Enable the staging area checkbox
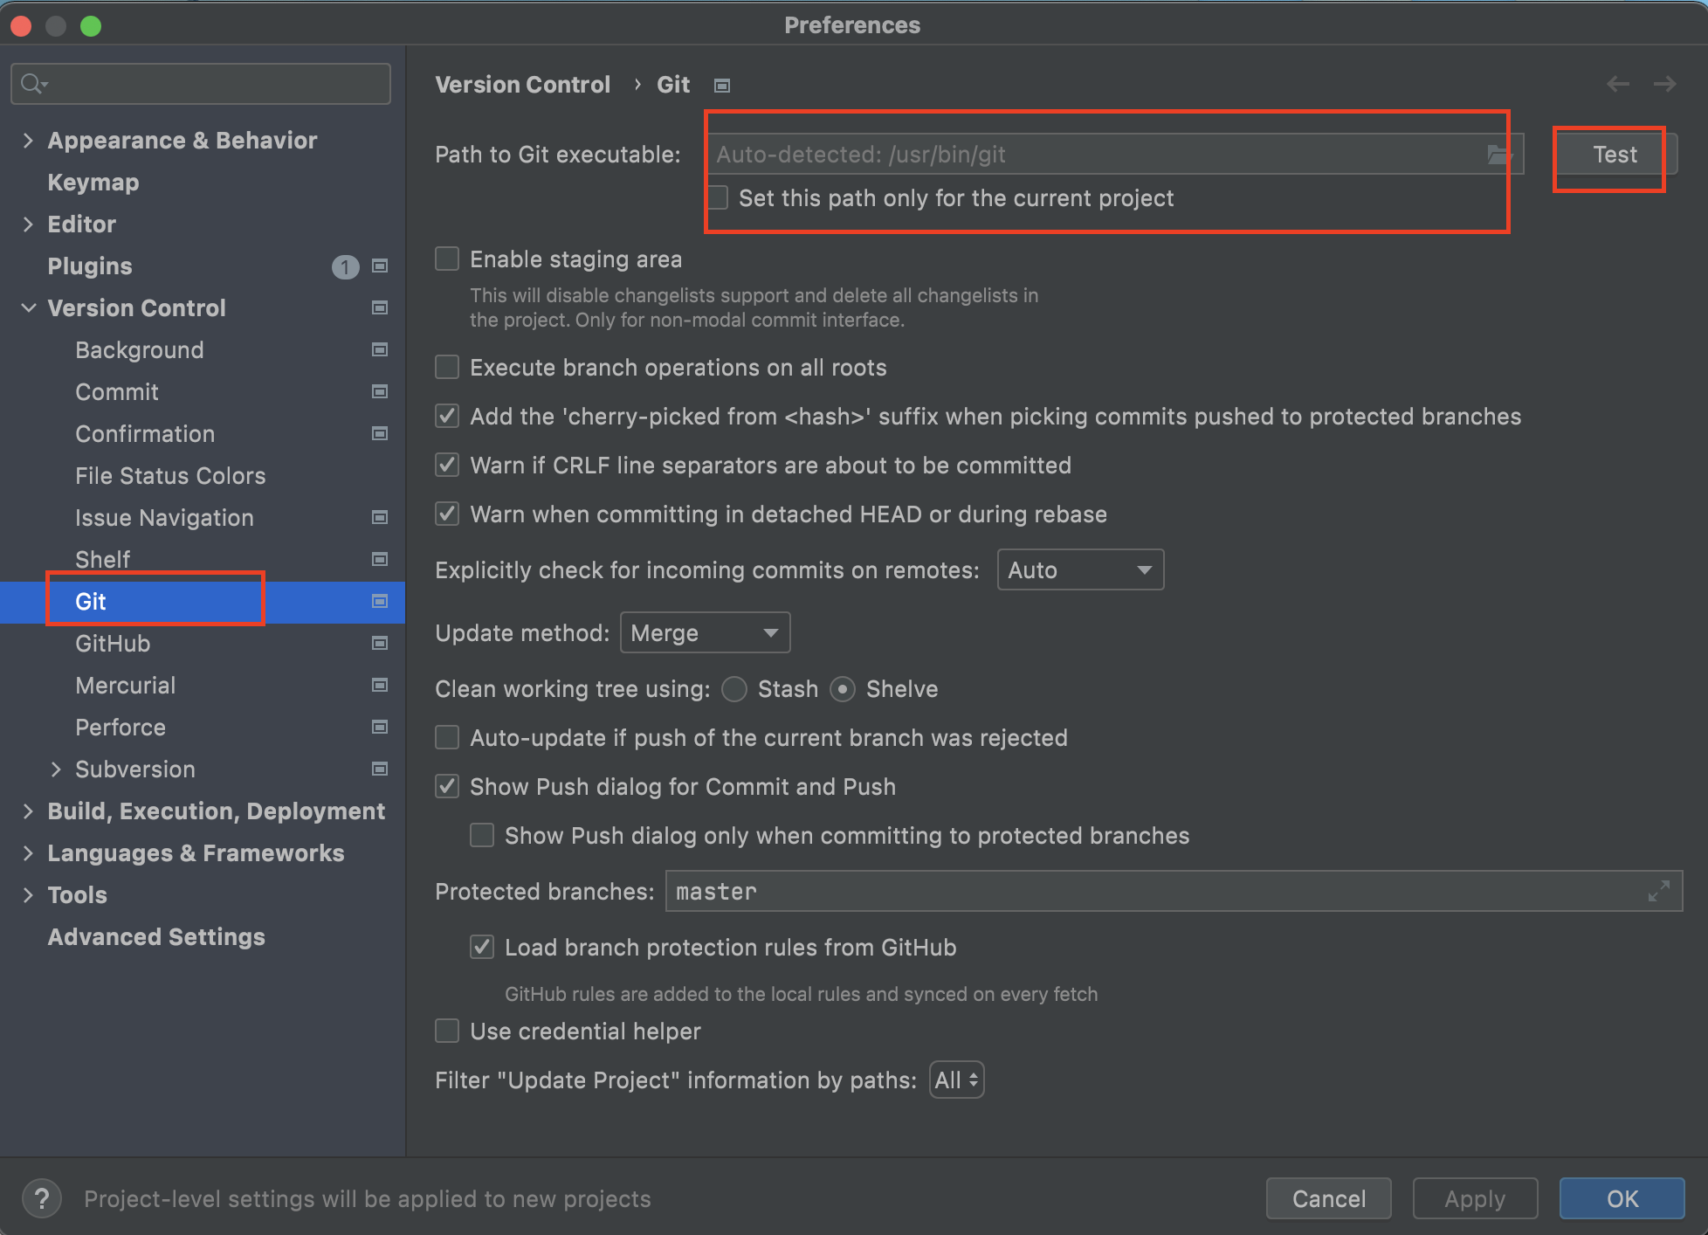 tap(448, 259)
